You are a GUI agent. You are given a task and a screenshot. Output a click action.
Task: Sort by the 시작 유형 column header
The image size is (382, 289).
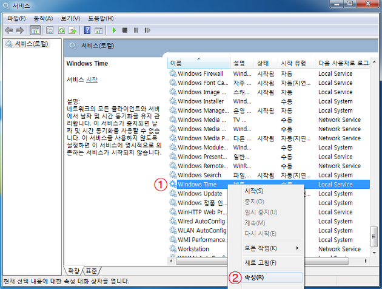point(296,63)
